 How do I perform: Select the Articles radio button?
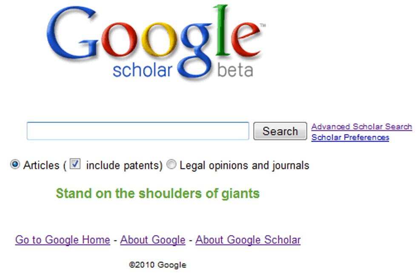[15, 164]
